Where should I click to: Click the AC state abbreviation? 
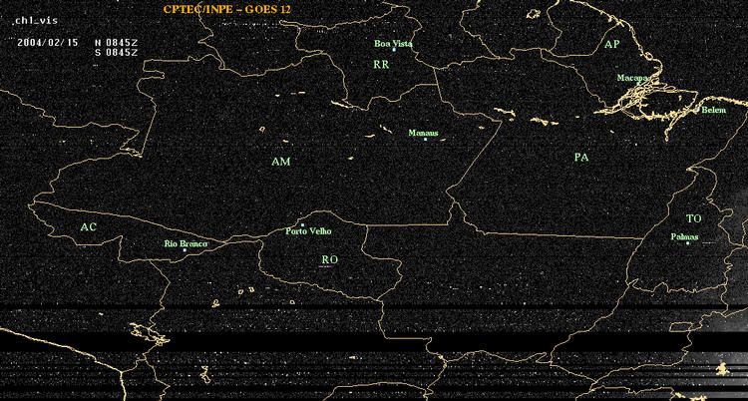pyautogui.click(x=88, y=227)
